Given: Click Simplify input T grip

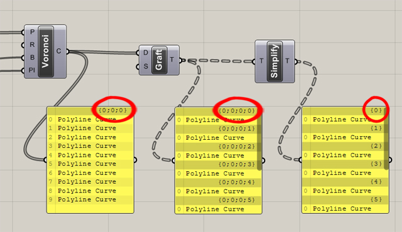Looking at the screenshot, I should pyautogui.click(x=254, y=61).
